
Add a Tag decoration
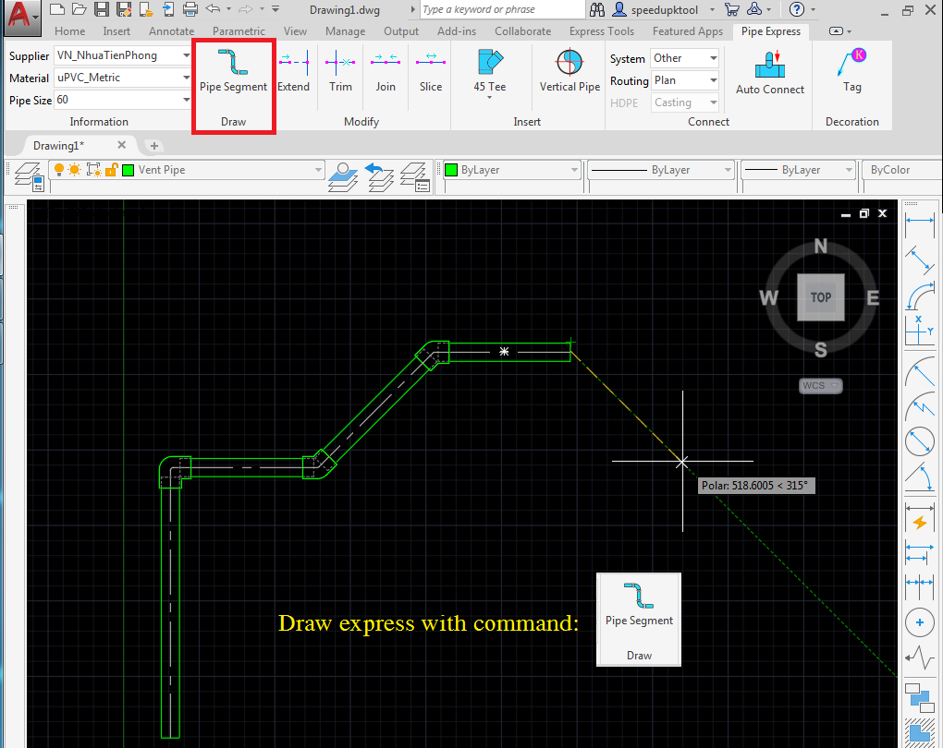[x=852, y=71]
